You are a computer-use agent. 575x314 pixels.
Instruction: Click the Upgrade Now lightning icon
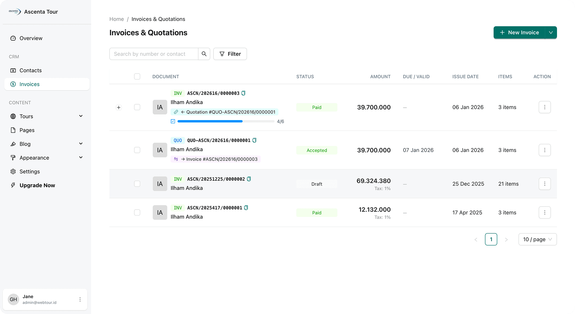tap(13, 185)
